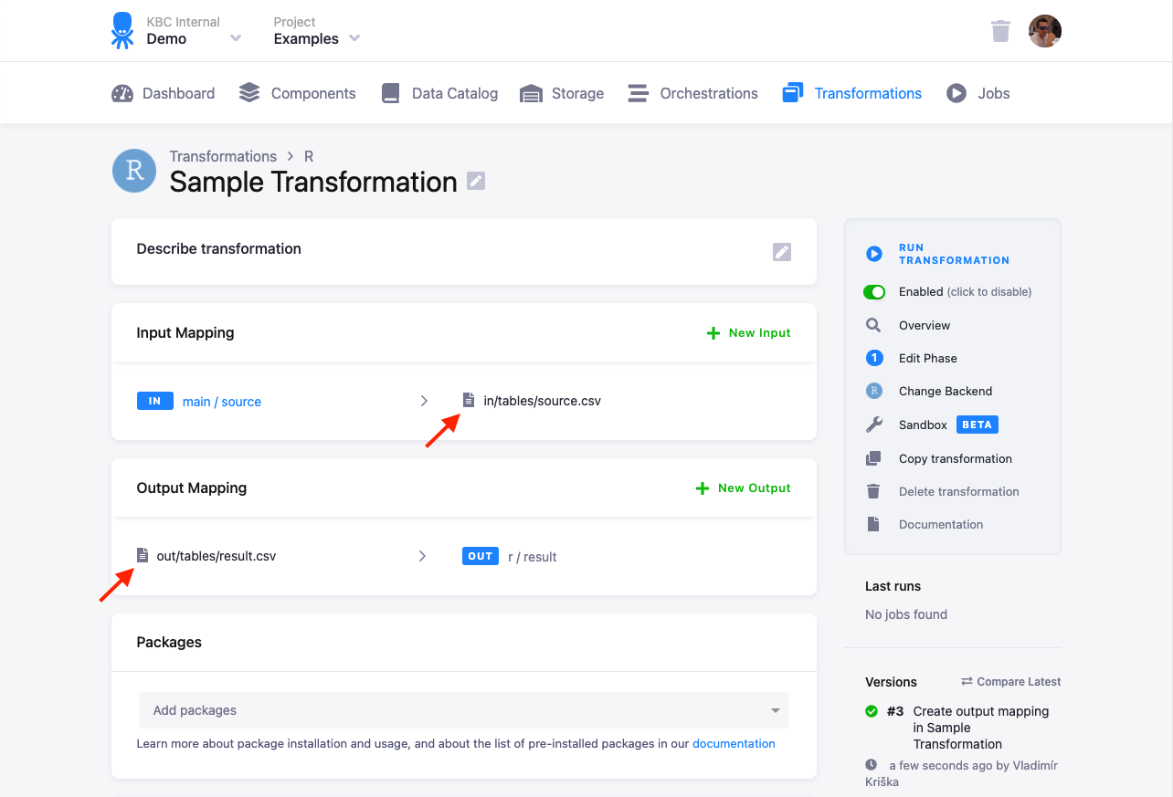
Task: Click the sidebar Documentation file icon
Action: [873, 524]
